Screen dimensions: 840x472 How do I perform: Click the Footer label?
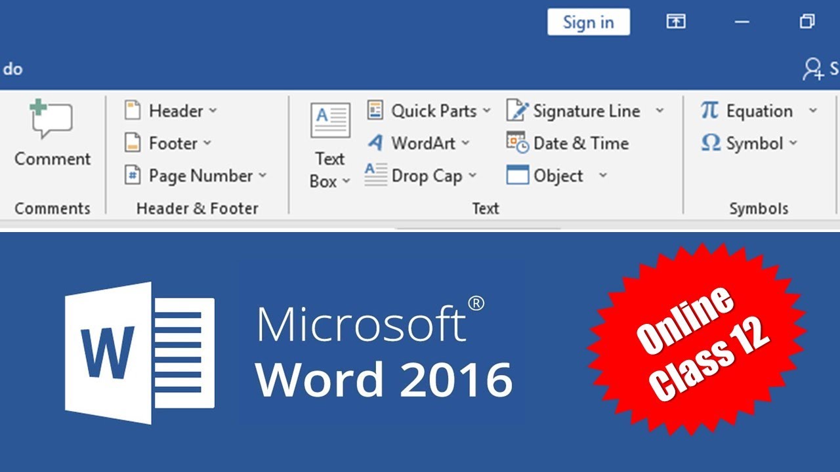[173, 143]
